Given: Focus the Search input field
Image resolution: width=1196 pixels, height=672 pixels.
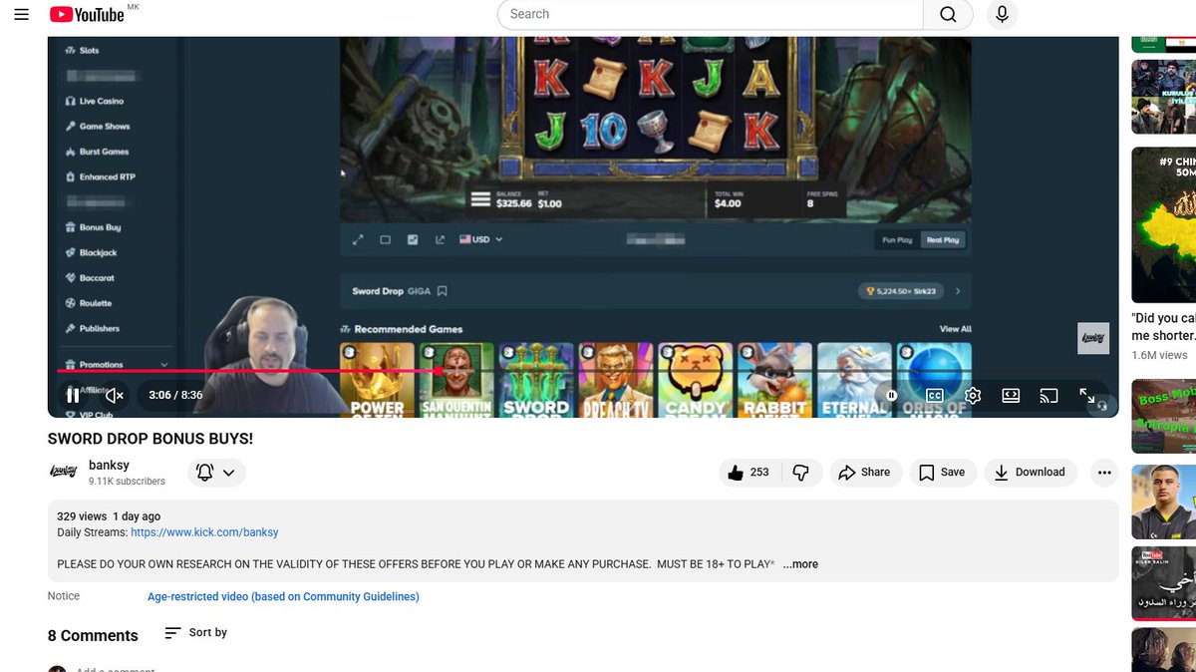Looking at the screenshot, I should [x=711, y=14].
